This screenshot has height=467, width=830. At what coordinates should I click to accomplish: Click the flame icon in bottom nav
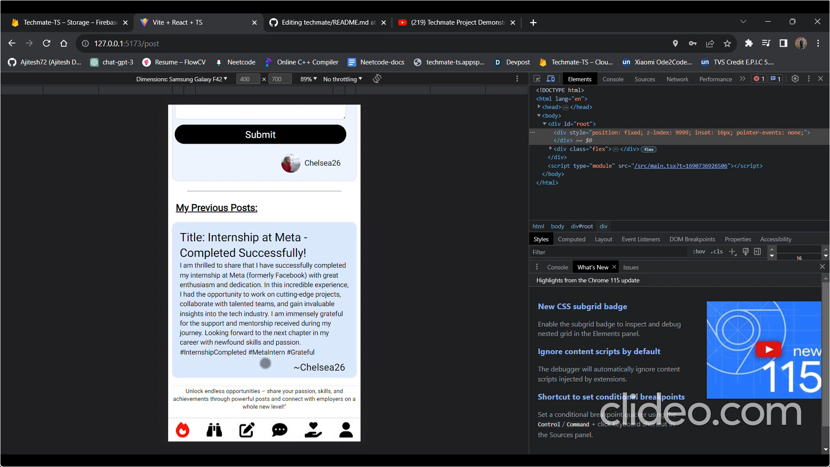pos(182,430)
